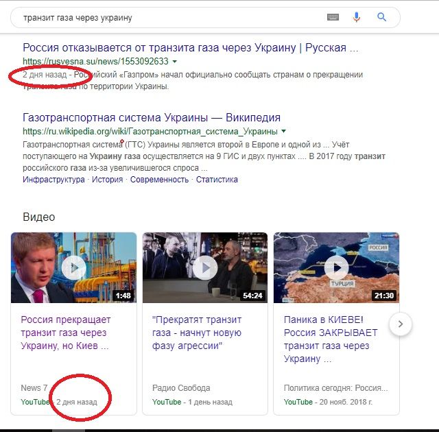Play the 1:48 News 7 video thumbnail
439x432 pixels.
[73, 267]
